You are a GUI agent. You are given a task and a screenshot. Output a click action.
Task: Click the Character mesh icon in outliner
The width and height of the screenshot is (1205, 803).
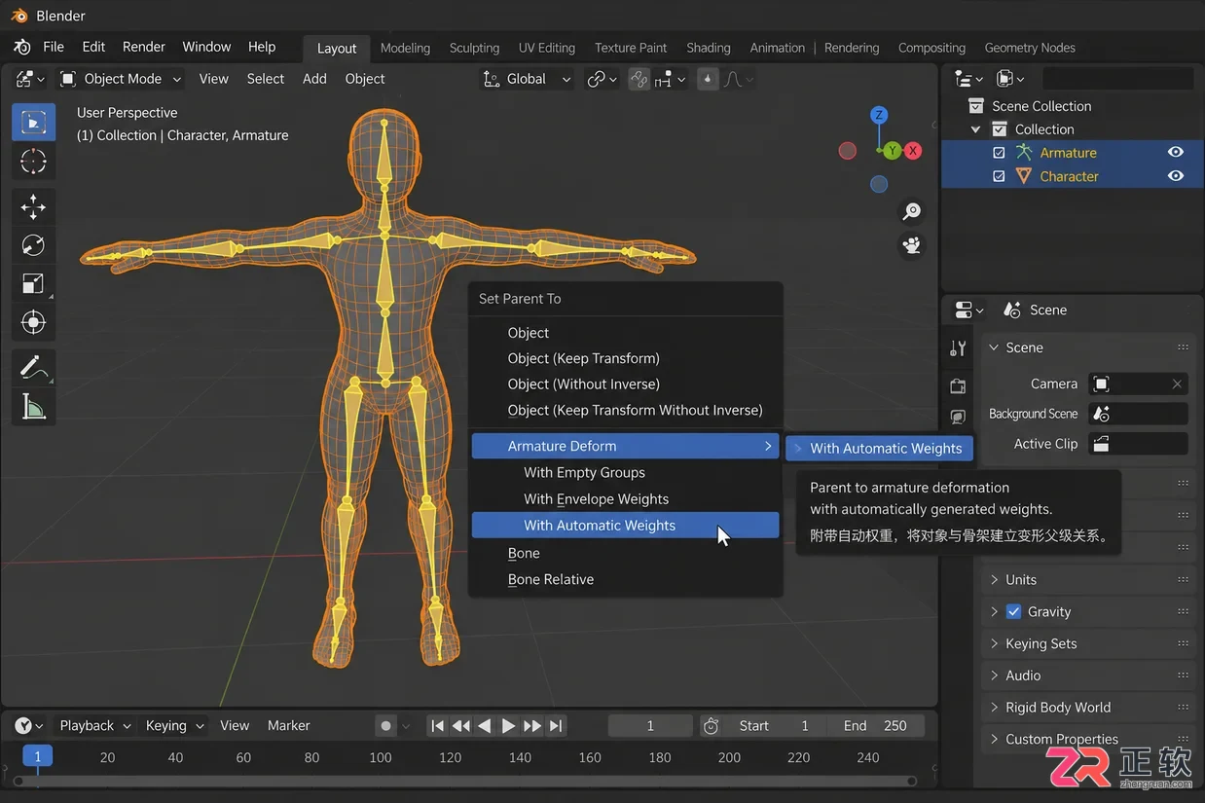point(1024,176)
